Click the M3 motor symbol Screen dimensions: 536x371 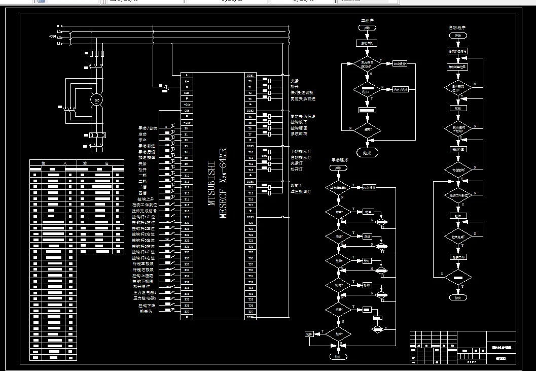click(x=97, y=100)
